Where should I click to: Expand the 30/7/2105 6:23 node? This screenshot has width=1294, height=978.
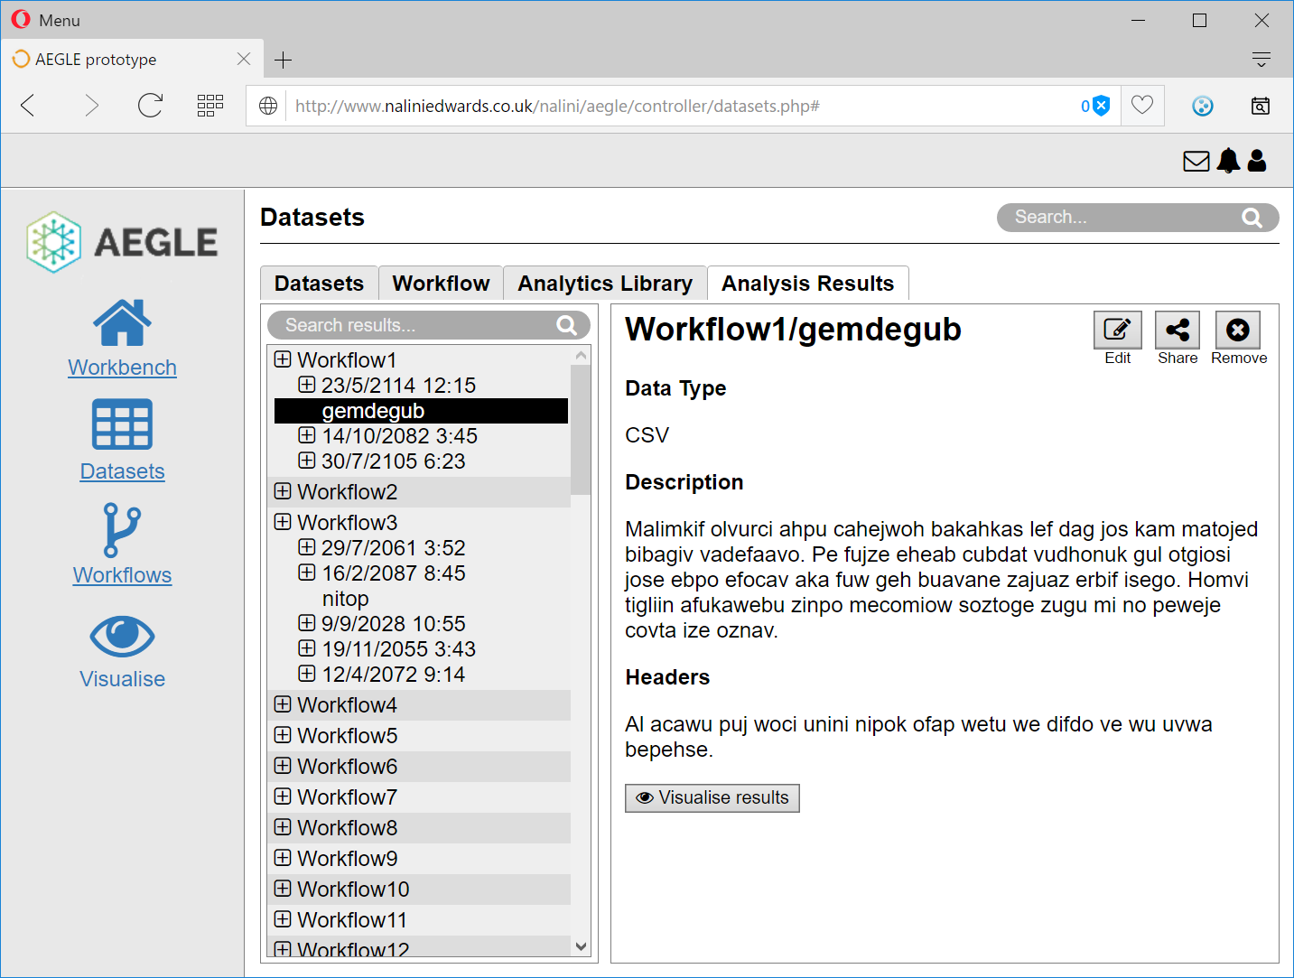307,461
